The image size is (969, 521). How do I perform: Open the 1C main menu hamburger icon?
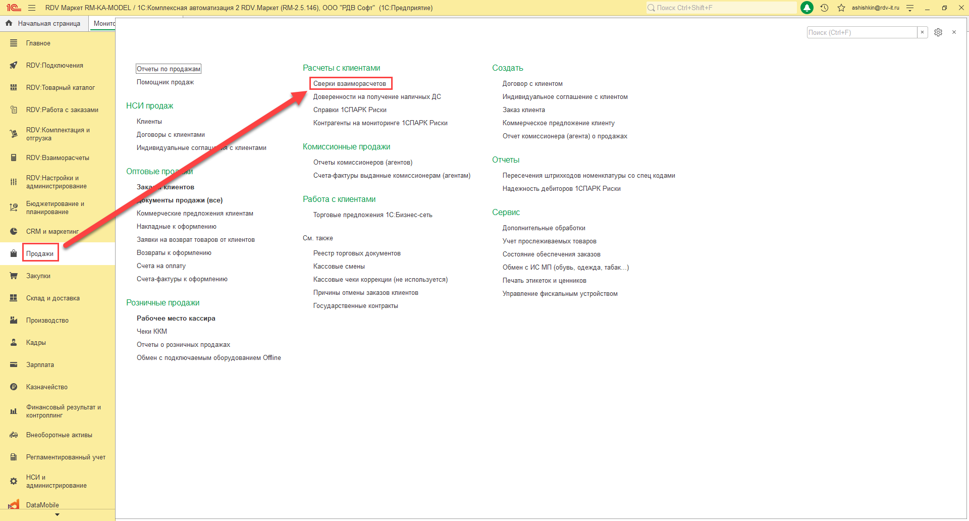pyautogui.click(x=32, y=8)
